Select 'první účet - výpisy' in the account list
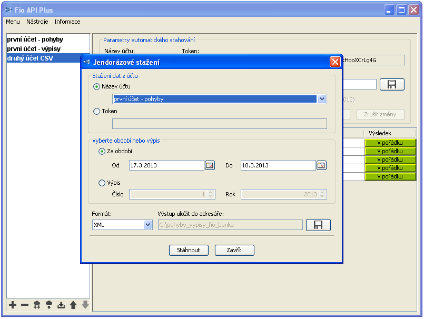The width and height of the screenshot is (424, 319). tap(34, 49)
